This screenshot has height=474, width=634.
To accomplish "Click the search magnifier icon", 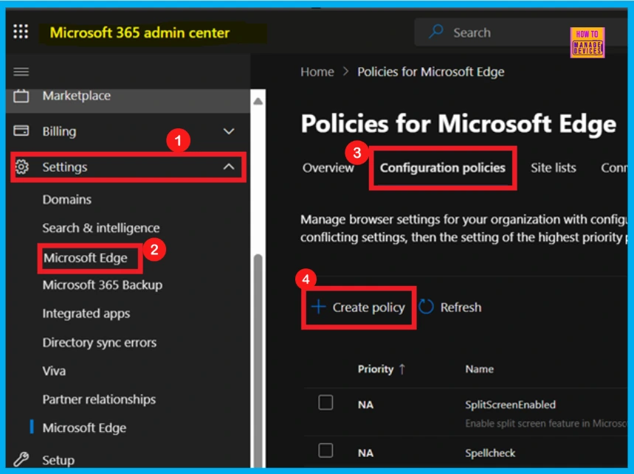I will [x=436, y=32].
